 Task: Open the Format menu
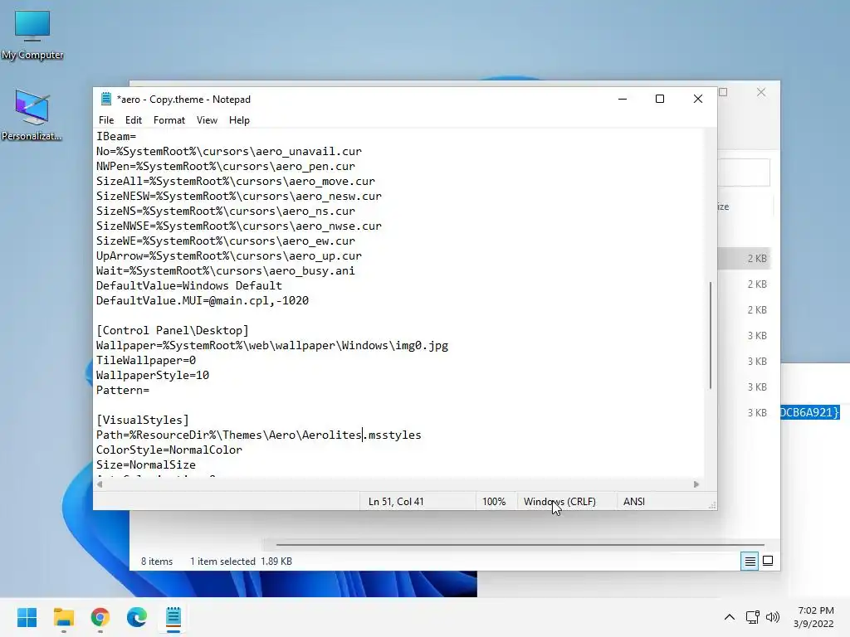pos(169,120)
